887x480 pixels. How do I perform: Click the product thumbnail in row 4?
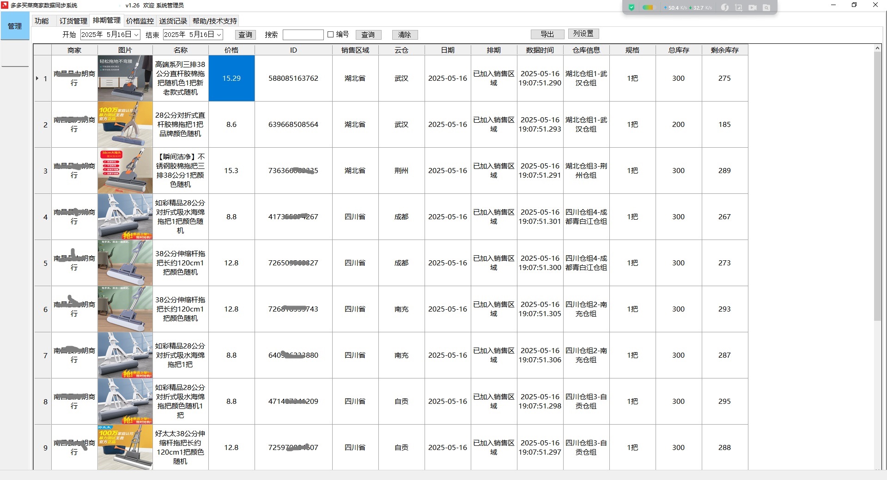(125, 217)
